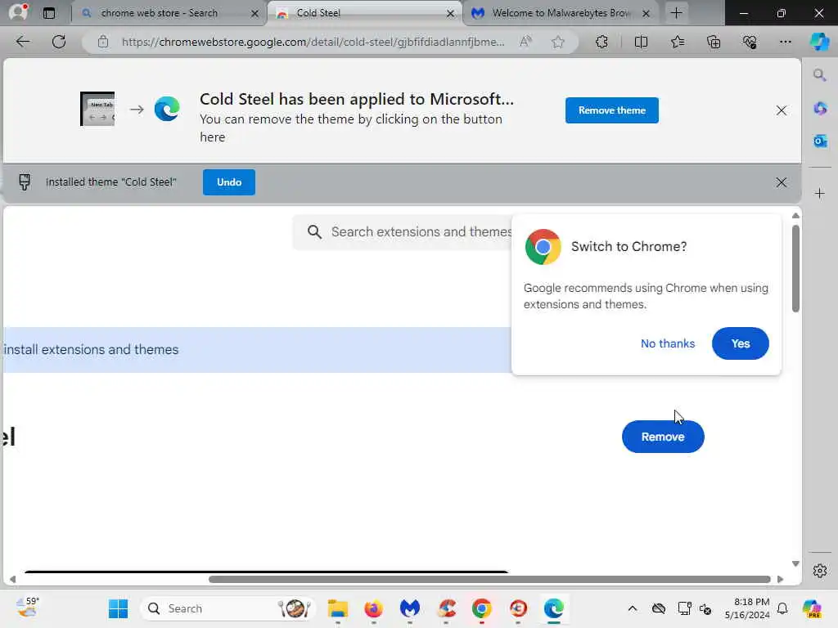Click the taskbar Search box
838x628 pixels.
pos(228,608)
